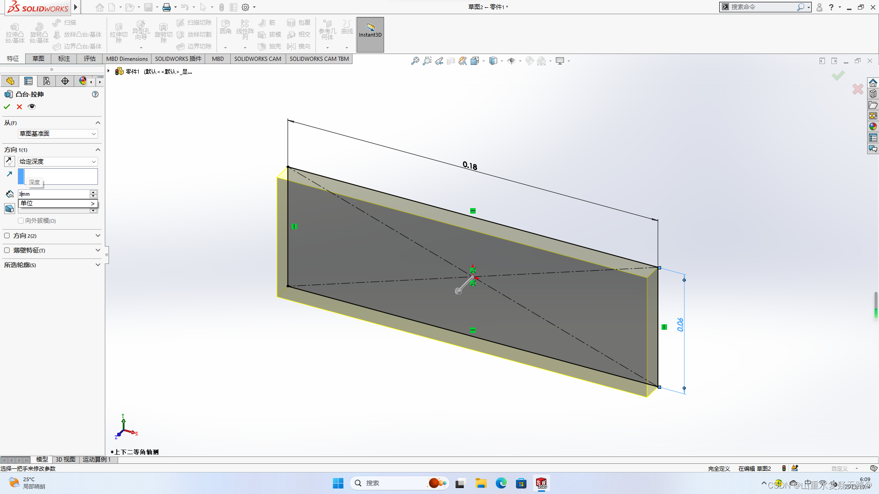Screen dimensions: 879x494
Task: Open the DimXpertManager crosshair tab
Action: [65, 81]
